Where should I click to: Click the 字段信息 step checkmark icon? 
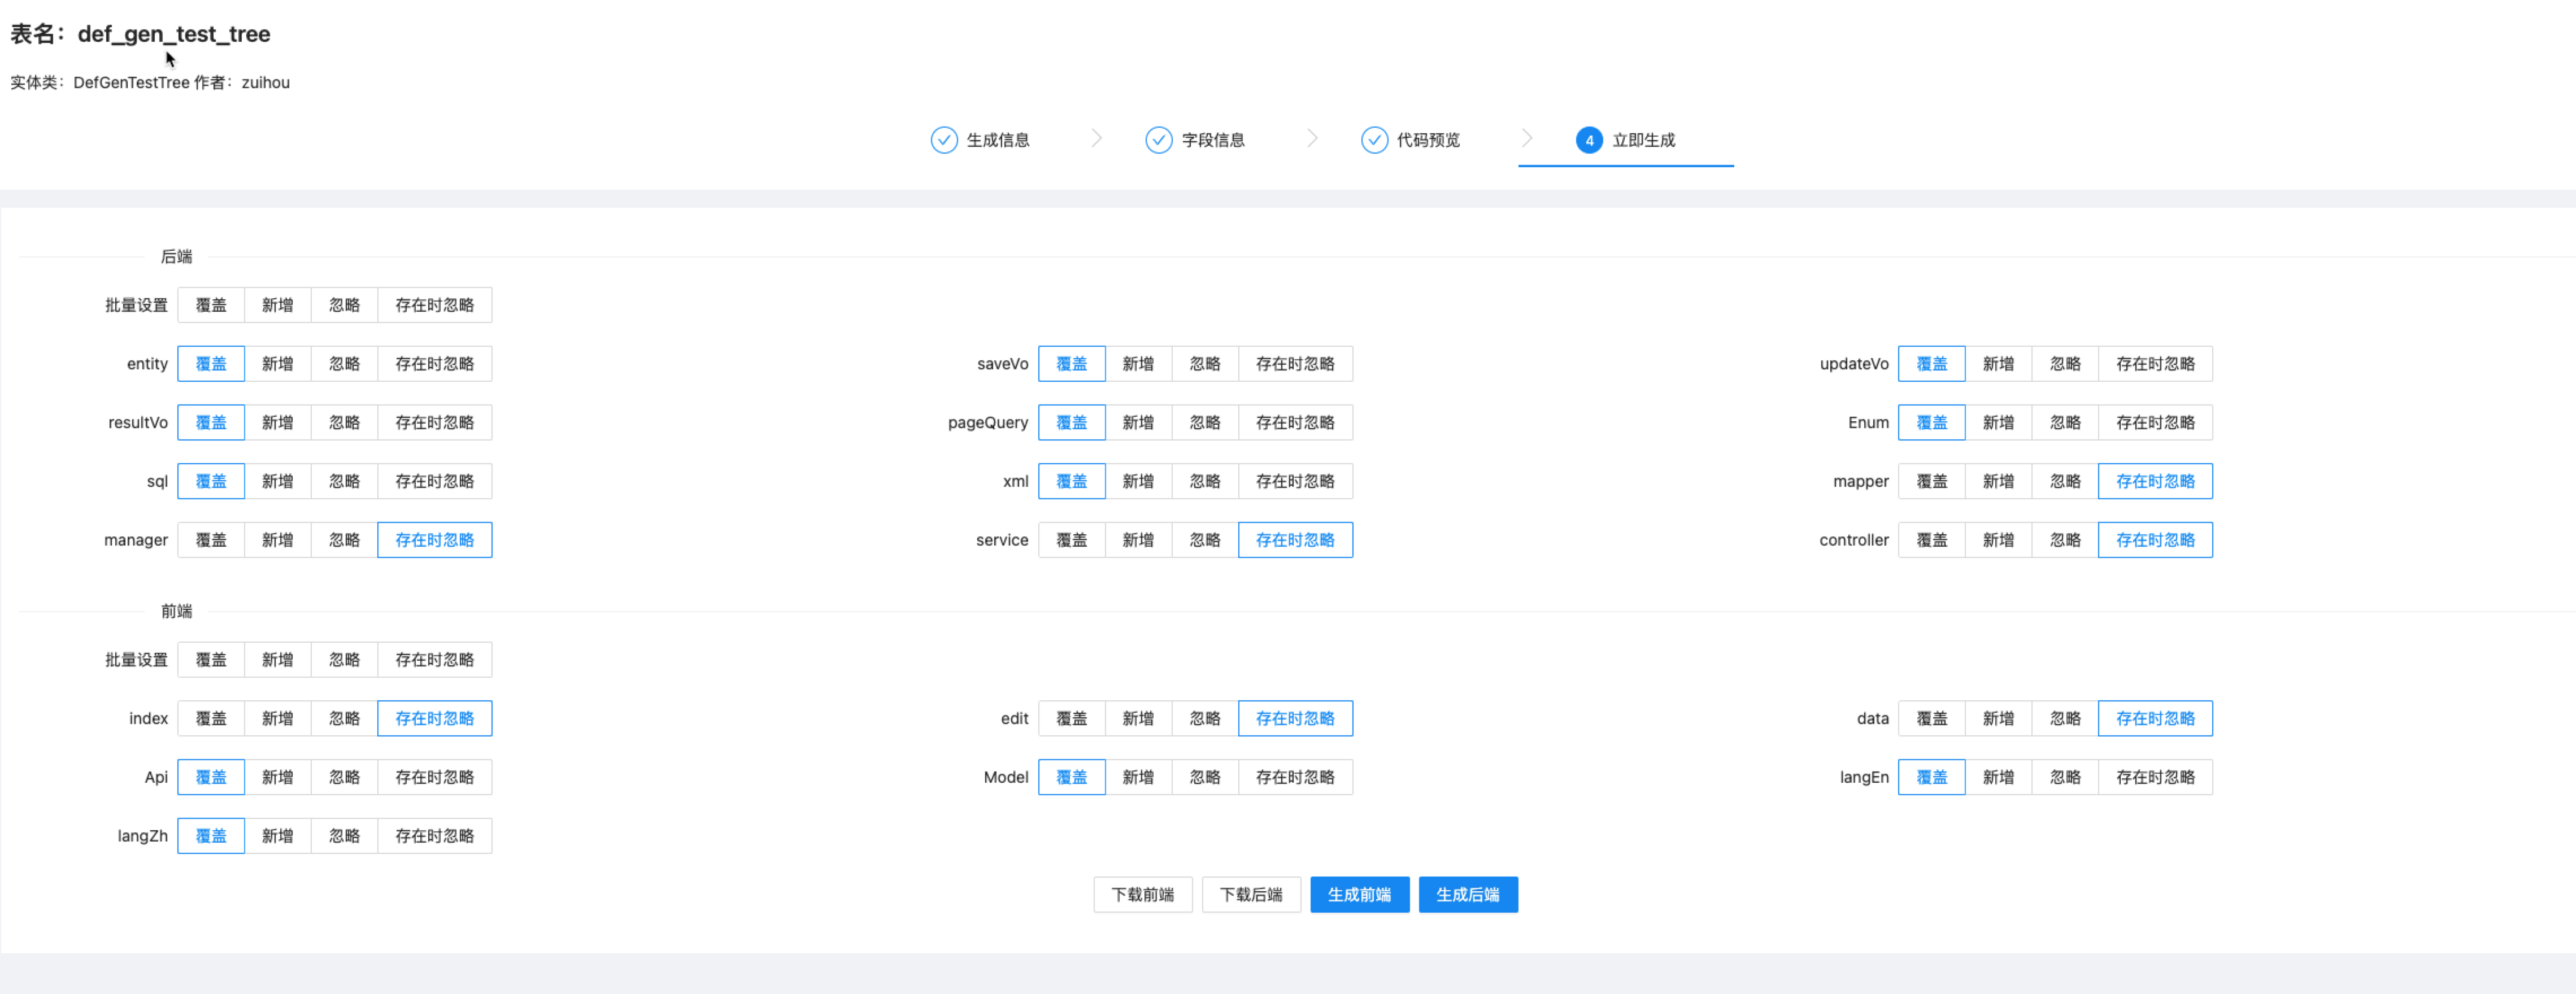1158,140
